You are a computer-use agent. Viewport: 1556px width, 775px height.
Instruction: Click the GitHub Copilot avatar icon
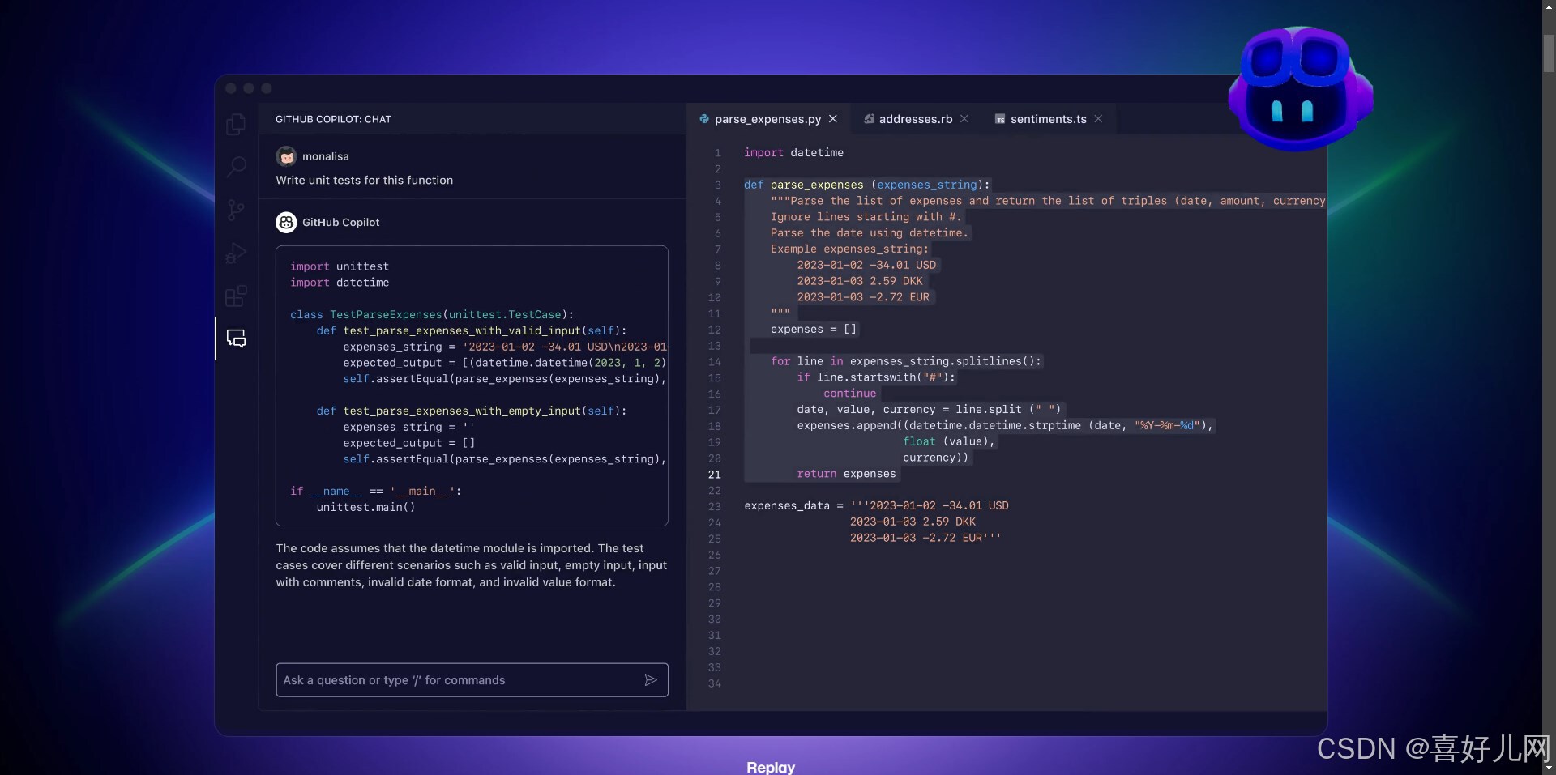(286, 222)
